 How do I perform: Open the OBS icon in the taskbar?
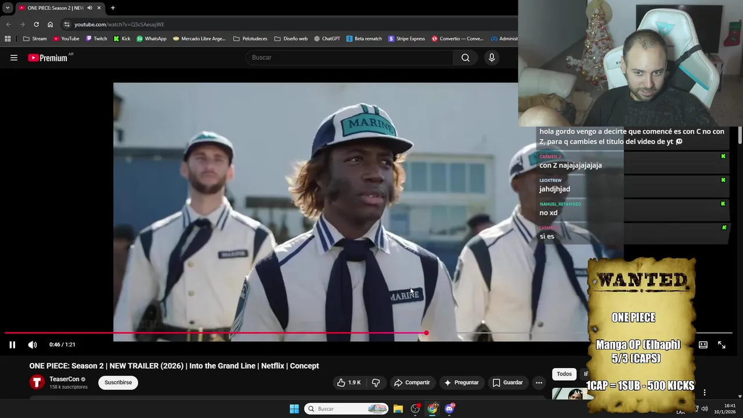click(415, 409)
